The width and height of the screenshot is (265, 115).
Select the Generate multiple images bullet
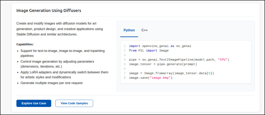pos(51,83)
